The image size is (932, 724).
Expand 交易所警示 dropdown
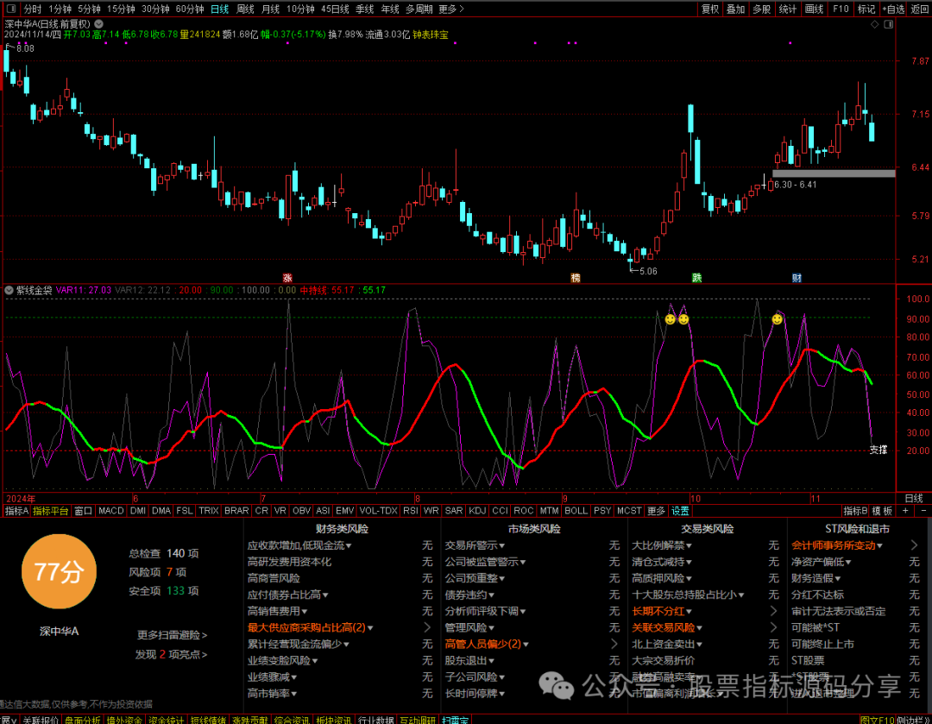coord(502,545)
